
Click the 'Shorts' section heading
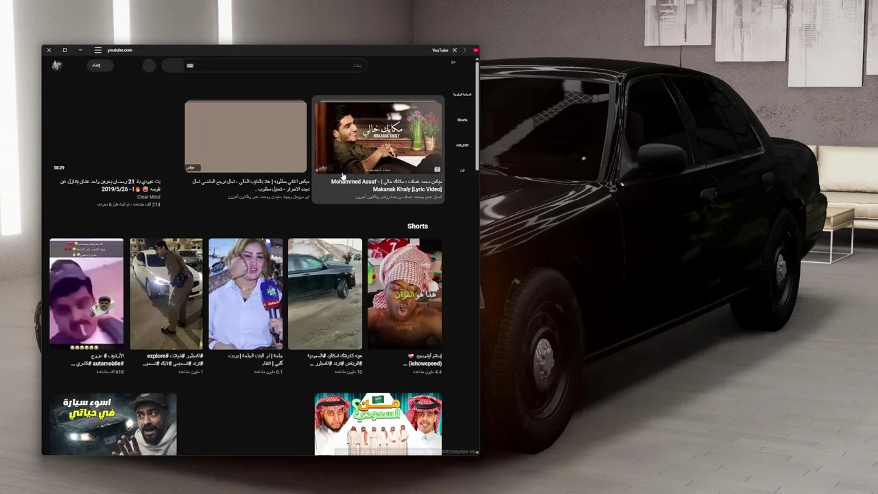[x=418, y=226]
